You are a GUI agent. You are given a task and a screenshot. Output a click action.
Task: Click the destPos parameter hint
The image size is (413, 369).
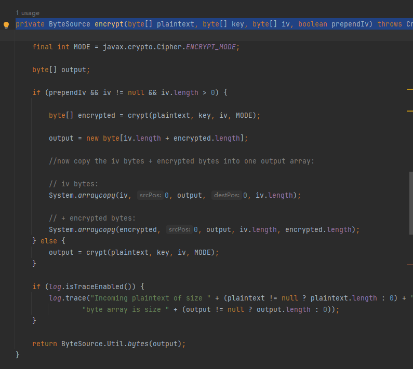click(x=226, y=195)
